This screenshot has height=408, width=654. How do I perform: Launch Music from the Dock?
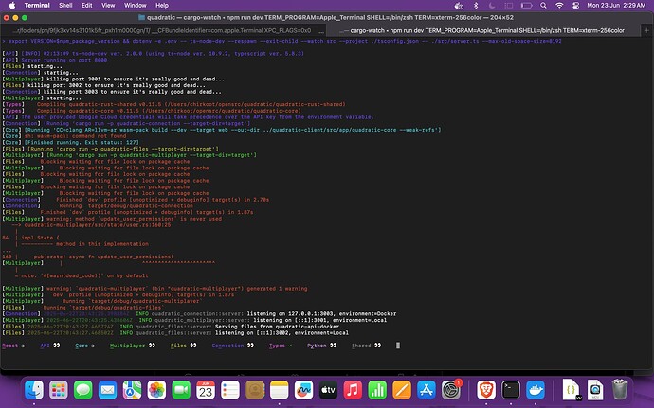pos(353,391)
